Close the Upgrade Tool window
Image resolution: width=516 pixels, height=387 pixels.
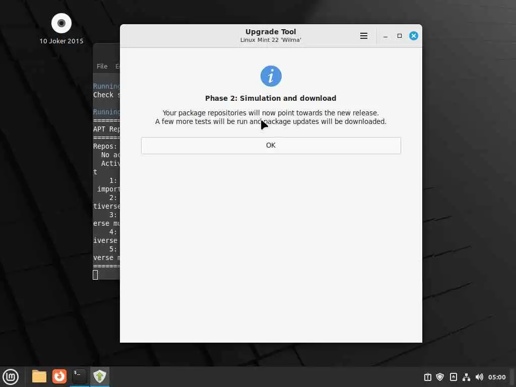click(414, 36)
